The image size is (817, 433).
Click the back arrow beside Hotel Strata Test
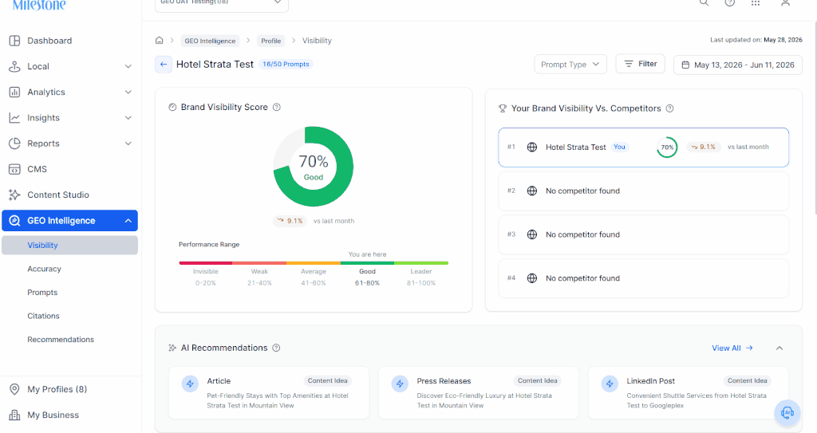(x=164, y=64)
